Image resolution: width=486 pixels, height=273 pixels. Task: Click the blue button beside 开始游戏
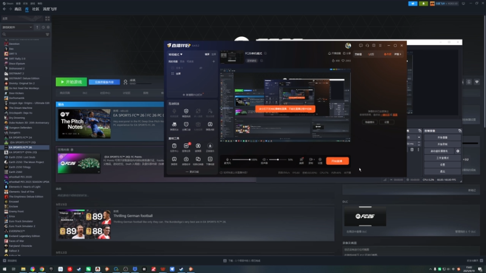click(x=104, y=82)
